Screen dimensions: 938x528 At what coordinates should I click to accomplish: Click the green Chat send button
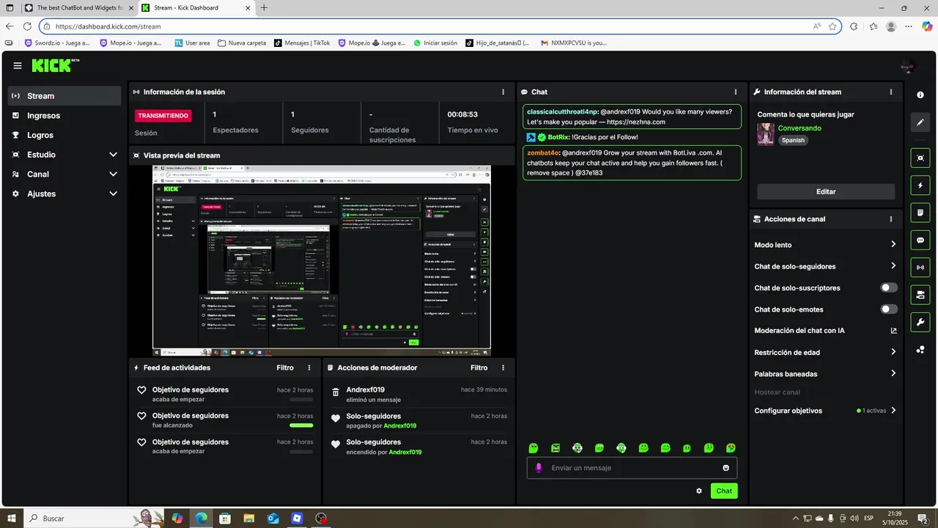click(724, 491)
